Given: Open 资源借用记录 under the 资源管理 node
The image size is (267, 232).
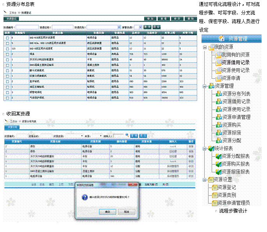Looking at the screenshot, I should pos(236,101).
